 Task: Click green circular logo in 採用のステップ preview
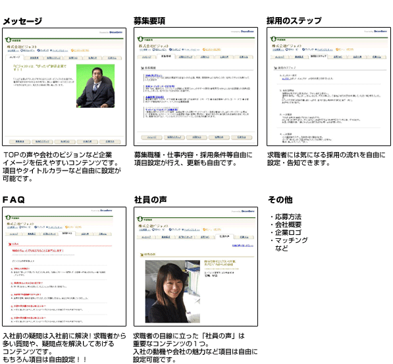click(x=273, y=39)
